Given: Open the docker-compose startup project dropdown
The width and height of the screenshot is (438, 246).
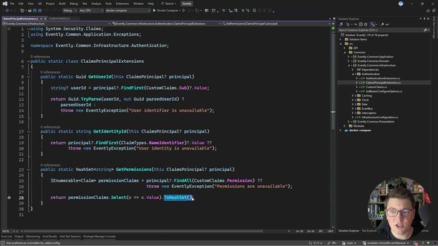Looking at the screenshot, I should pos(128,11).
